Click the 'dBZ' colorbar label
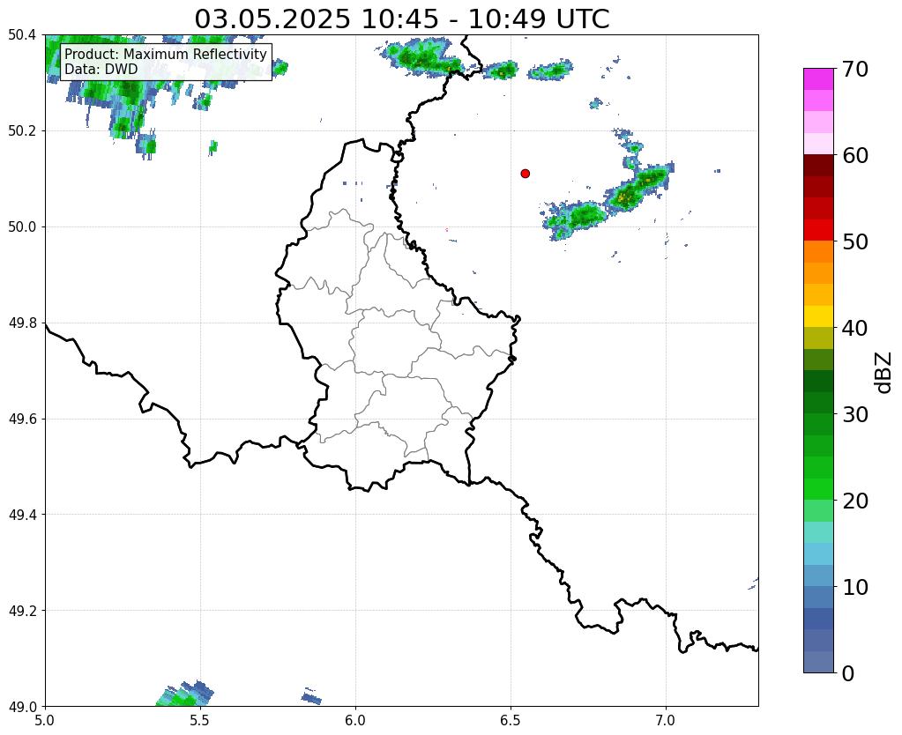 click(884, 373)
